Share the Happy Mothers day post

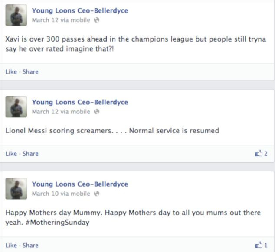(30, 246)
